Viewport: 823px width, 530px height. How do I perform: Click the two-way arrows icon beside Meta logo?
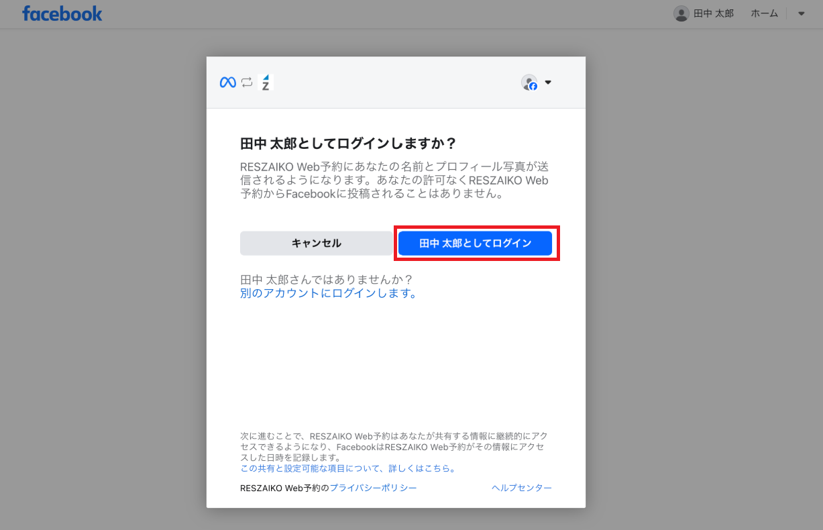[x=247, y=83]
